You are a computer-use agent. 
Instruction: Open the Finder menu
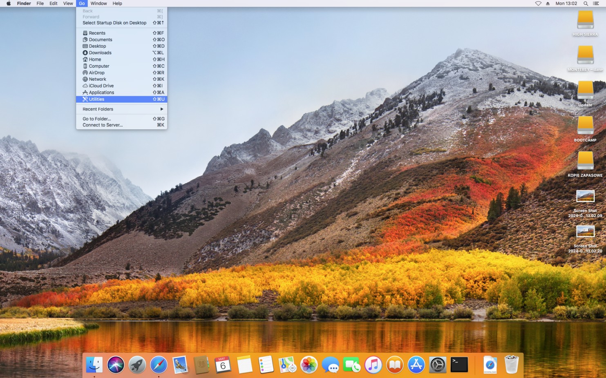pyautogui.click(x=24, y=3)
